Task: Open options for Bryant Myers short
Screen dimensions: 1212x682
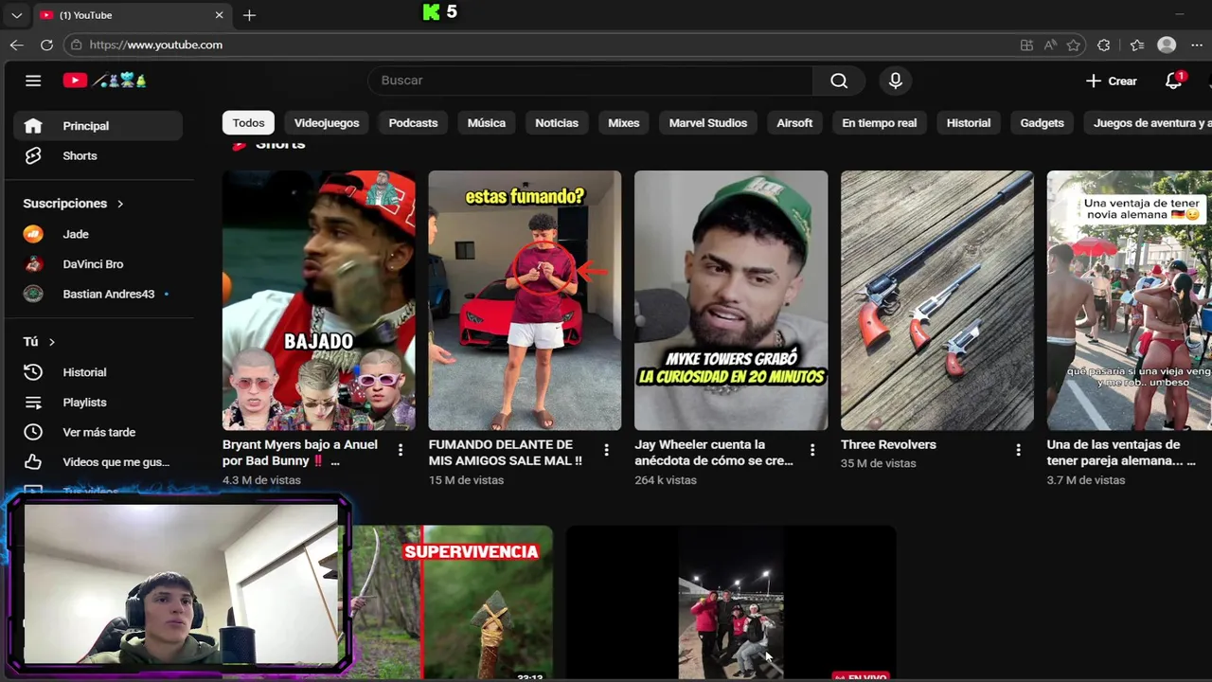Action: 401,450
